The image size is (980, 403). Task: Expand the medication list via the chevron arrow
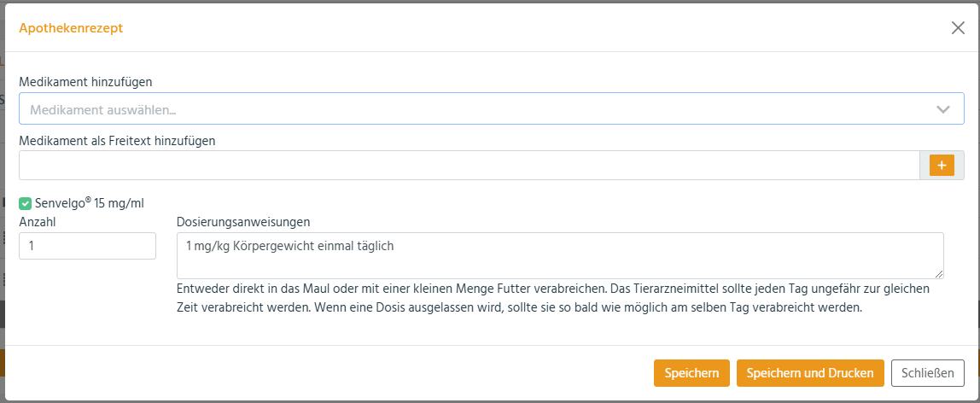point(943,109)
